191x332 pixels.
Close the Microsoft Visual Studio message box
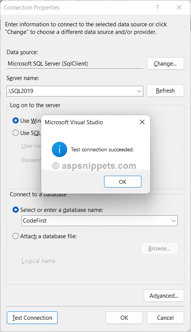point(142,122)
